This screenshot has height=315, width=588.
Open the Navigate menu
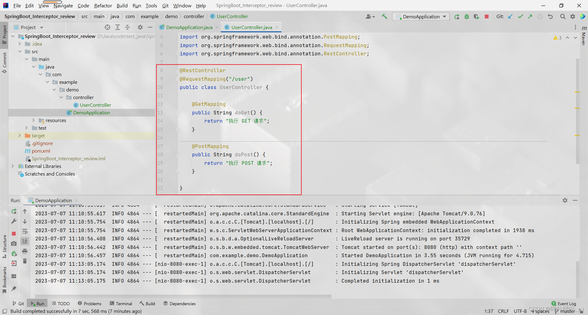pos(63,6)
